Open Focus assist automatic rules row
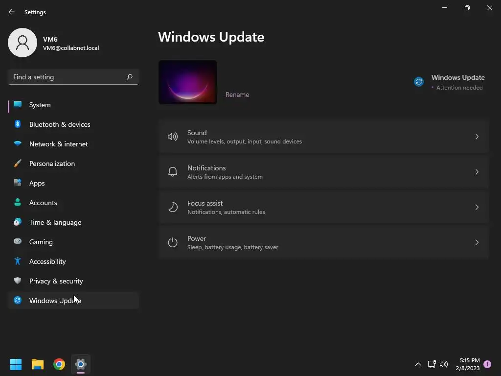Image resolution: width=501 pixels, height=376 pixels. coord(324,207)
